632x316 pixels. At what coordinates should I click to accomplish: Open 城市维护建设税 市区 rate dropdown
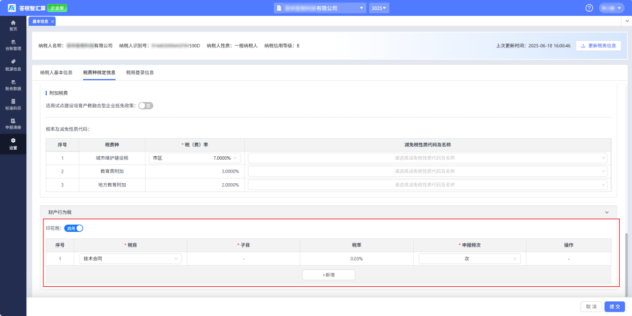tap(195, 158)
